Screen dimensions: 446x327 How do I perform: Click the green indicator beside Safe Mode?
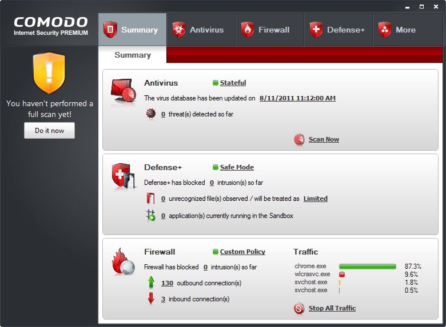coord(216,167)
